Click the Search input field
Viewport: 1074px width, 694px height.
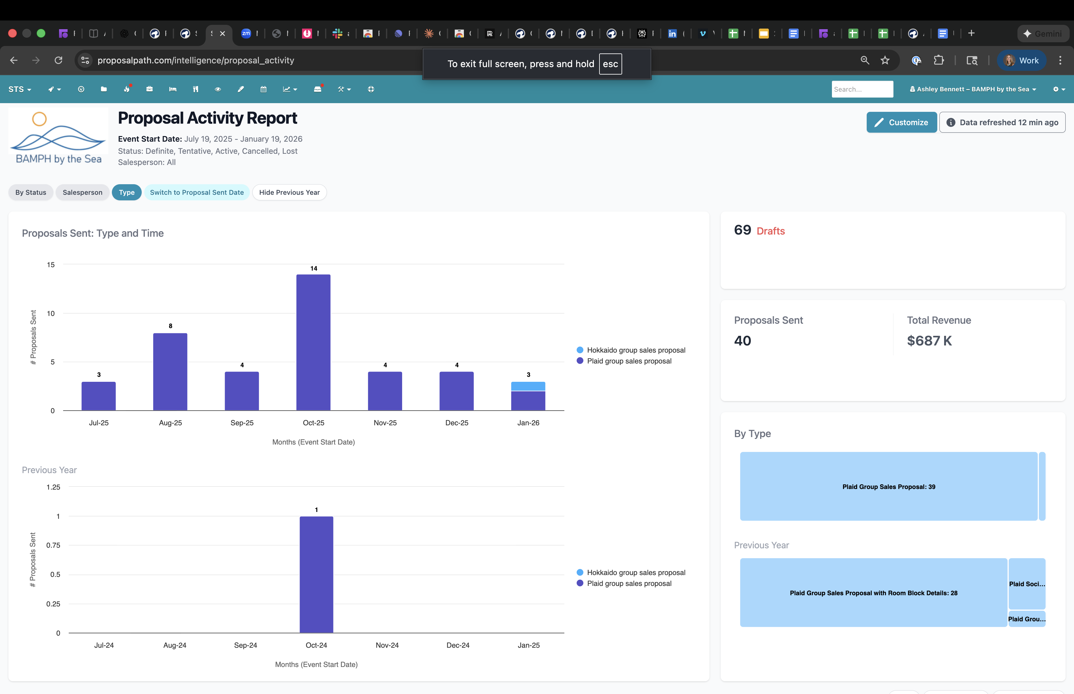[862, 89]
